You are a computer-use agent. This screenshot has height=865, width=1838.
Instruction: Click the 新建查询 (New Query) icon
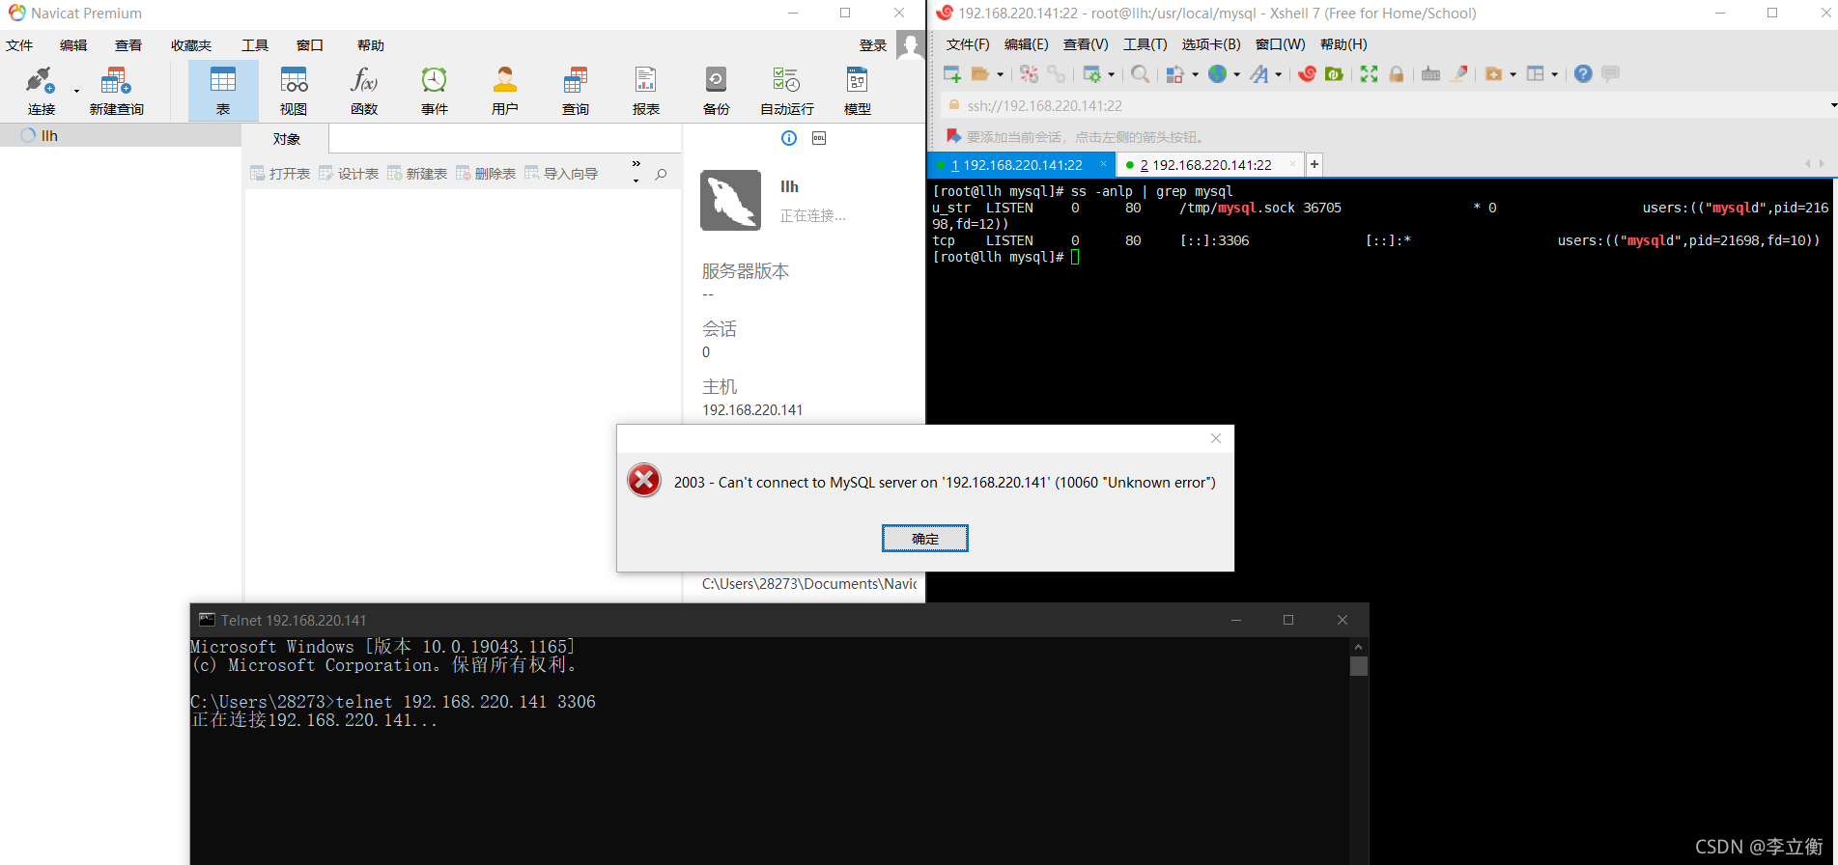tap(116, 81)
